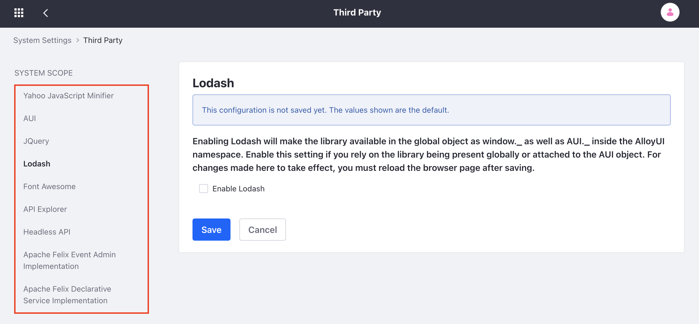The height and width of the screenshot is (324, 699).
Task: Open Headless API configuration
Action: click(47, 232)
